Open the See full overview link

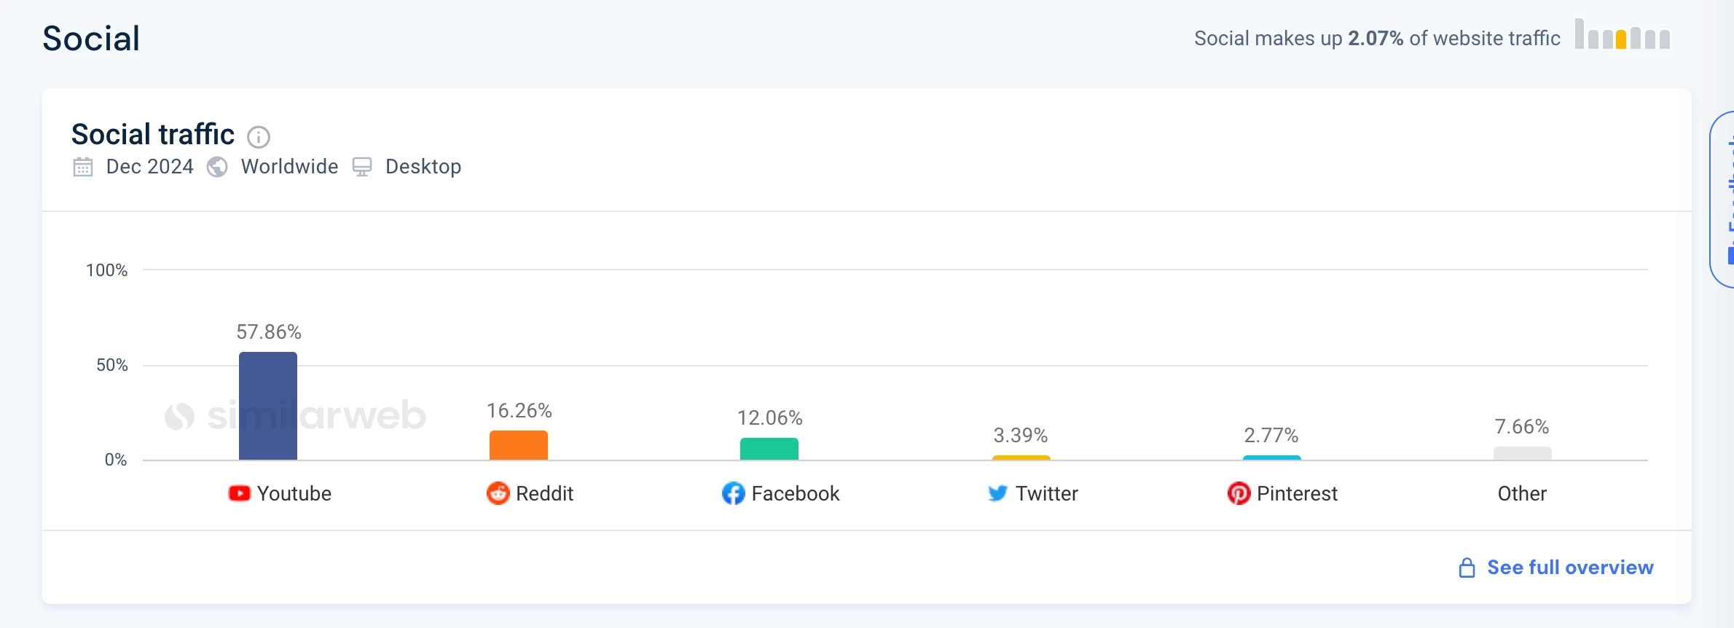click(x=1570, y=568)
